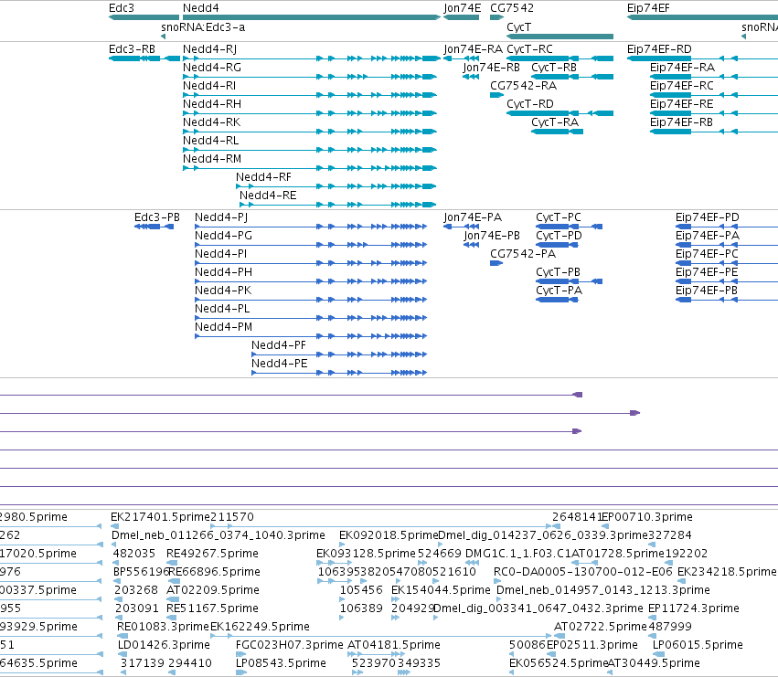
Task: Click protein Nedd4-PJ
Action: (x=311, y=227)
